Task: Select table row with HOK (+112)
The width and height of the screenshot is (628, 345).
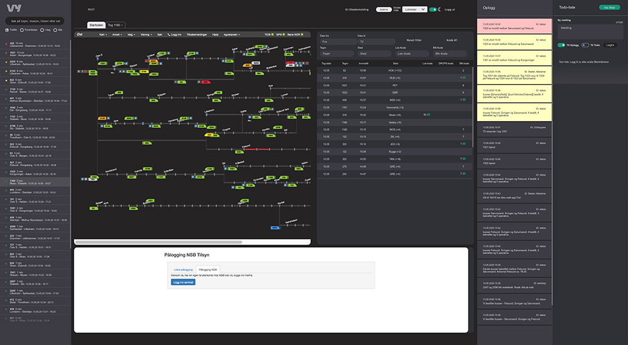Action: [394, 70]
